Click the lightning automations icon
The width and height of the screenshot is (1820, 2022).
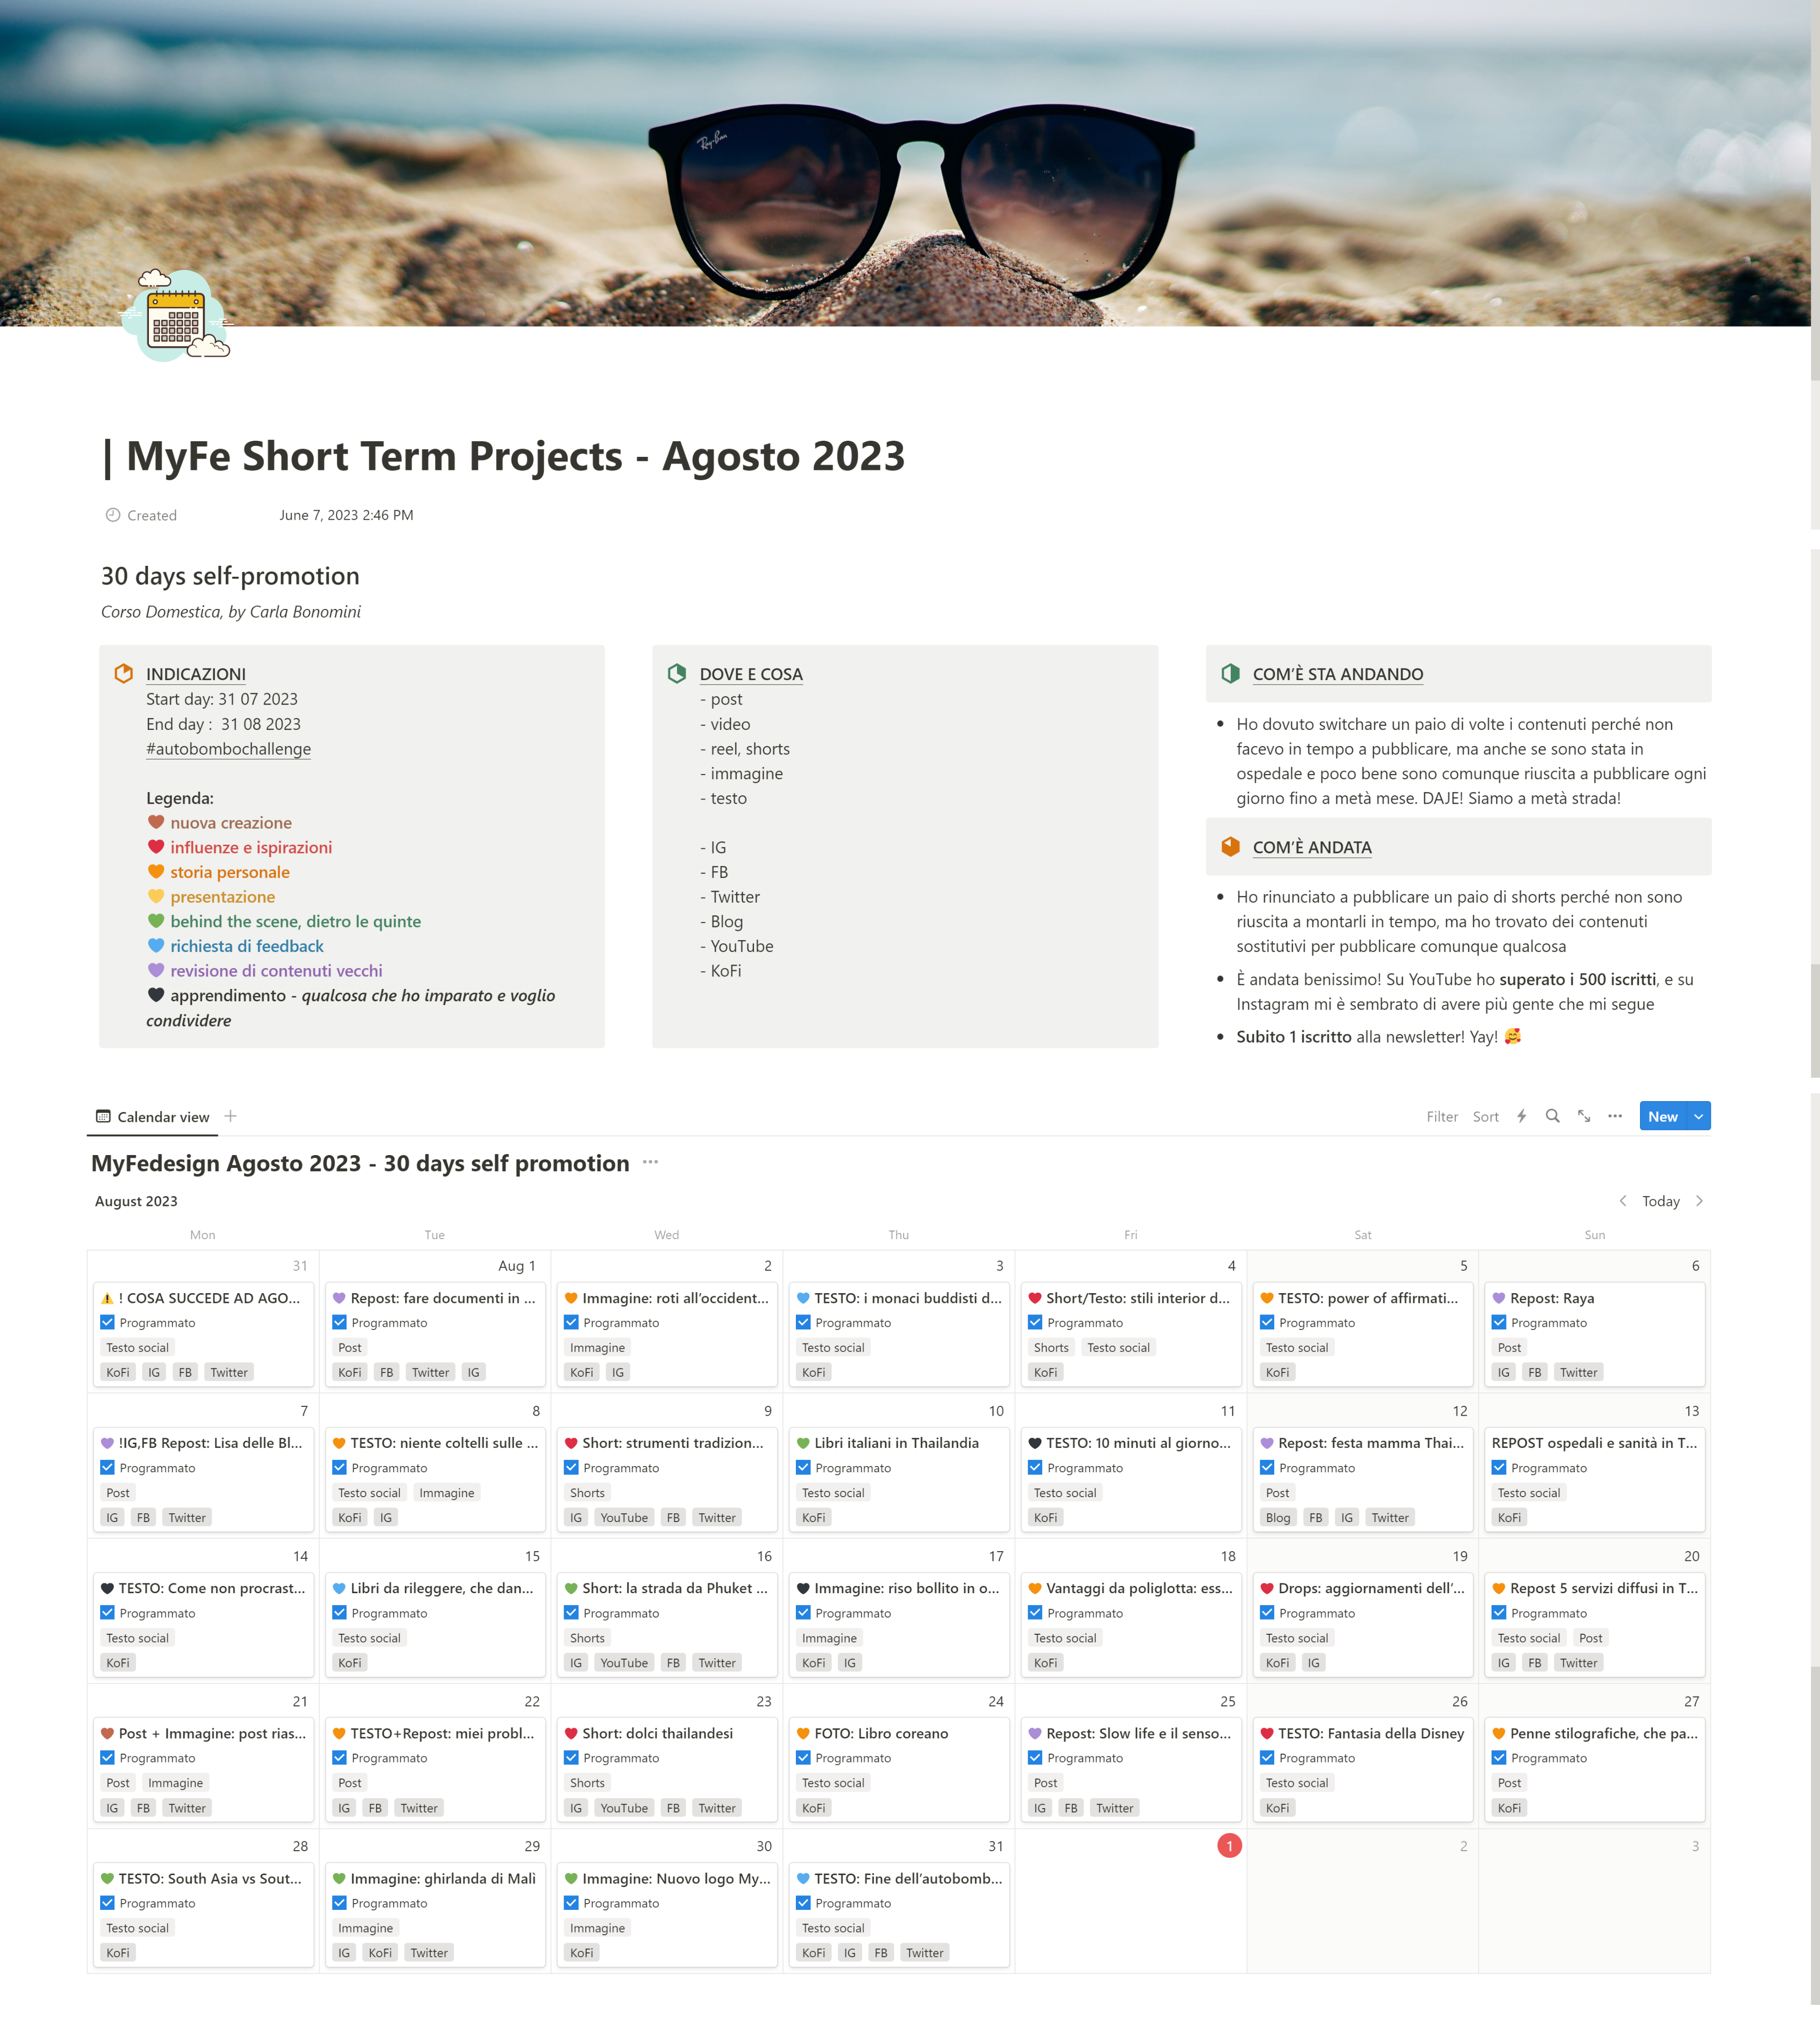click(1521, 1116)
